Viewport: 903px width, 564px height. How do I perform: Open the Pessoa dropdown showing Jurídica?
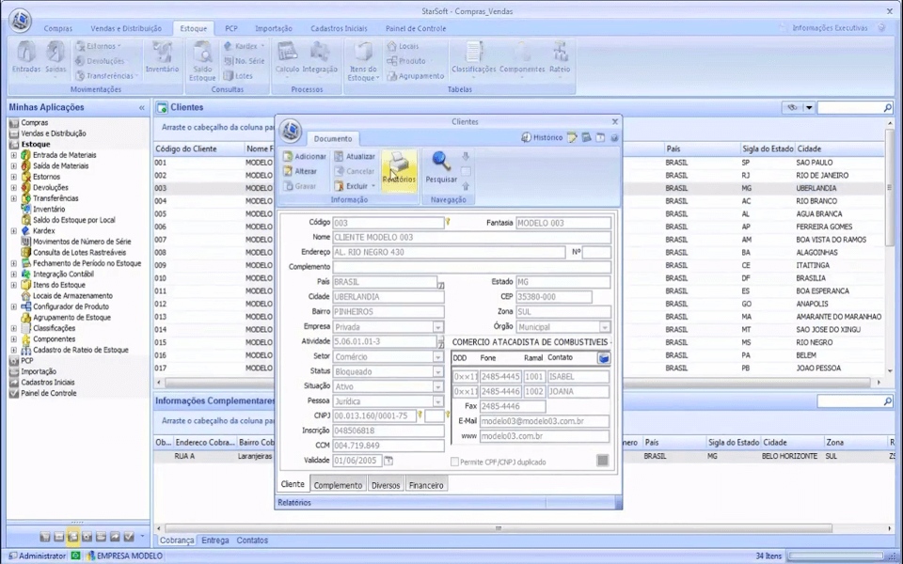[437, 401]
